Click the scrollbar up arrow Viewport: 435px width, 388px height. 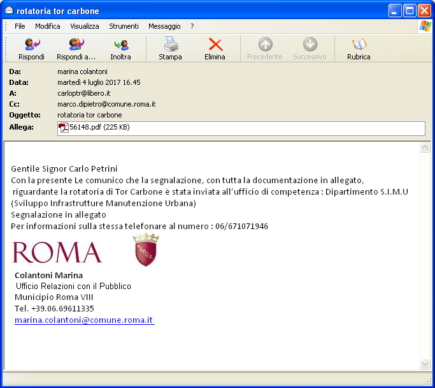[425, 147]
